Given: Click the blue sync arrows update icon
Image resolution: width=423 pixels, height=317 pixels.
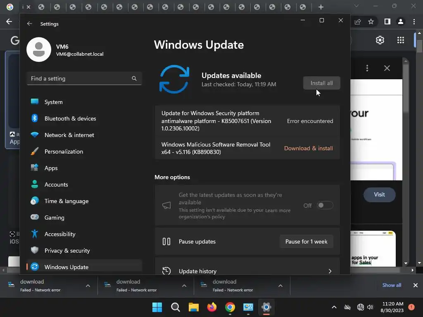Looking at the screenshot, I should tap(174, 79).
